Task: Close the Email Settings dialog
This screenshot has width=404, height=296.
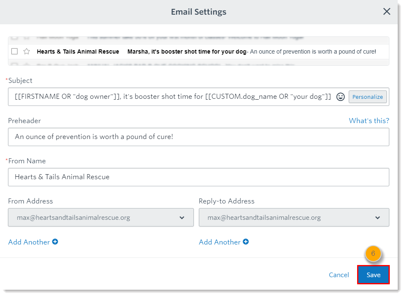Action: click(x=387, y=12)
